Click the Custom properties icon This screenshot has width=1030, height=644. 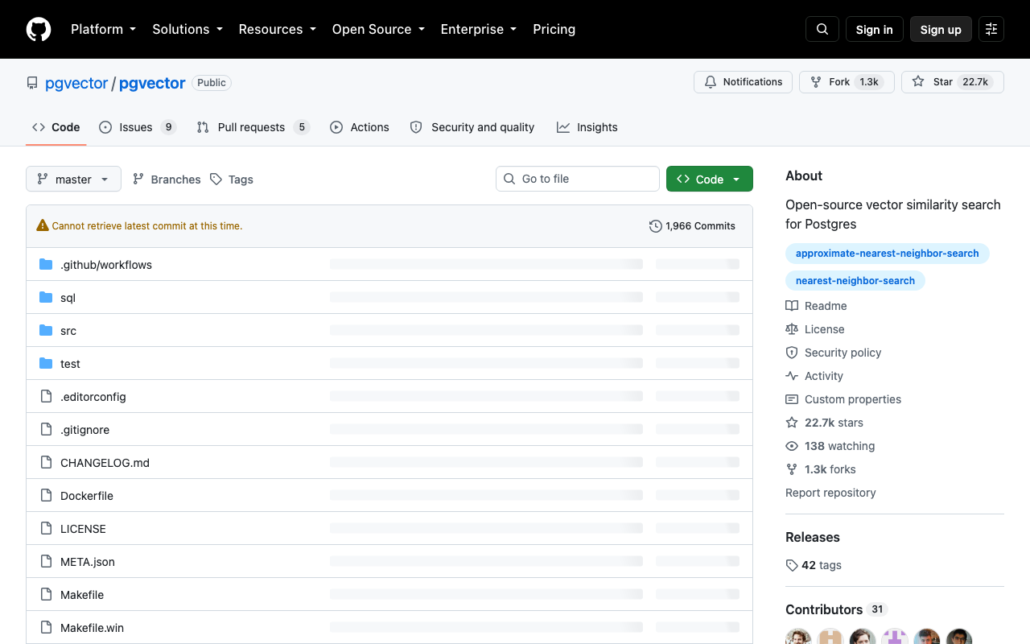pos(792,399)
